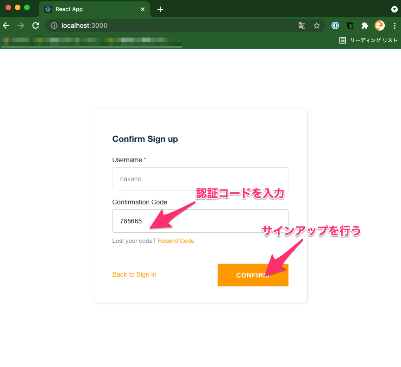Open a new tab with the plus button

160,9
